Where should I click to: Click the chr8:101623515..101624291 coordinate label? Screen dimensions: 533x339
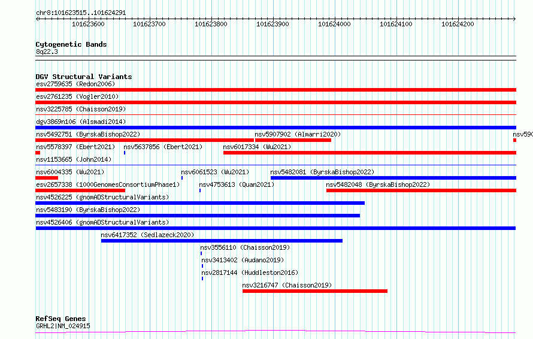coord(81,13)
